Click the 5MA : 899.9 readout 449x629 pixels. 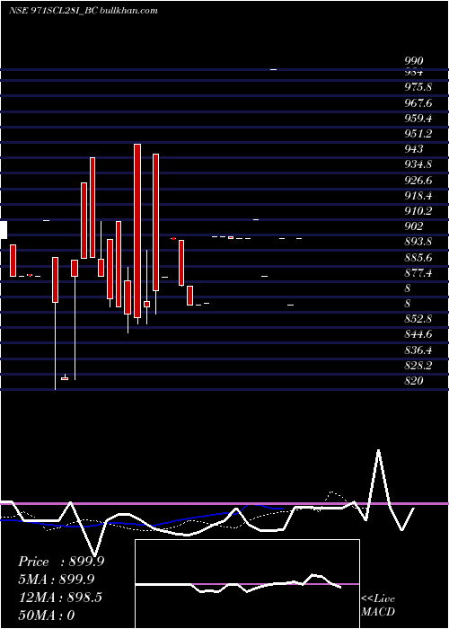tap(57, 580)
